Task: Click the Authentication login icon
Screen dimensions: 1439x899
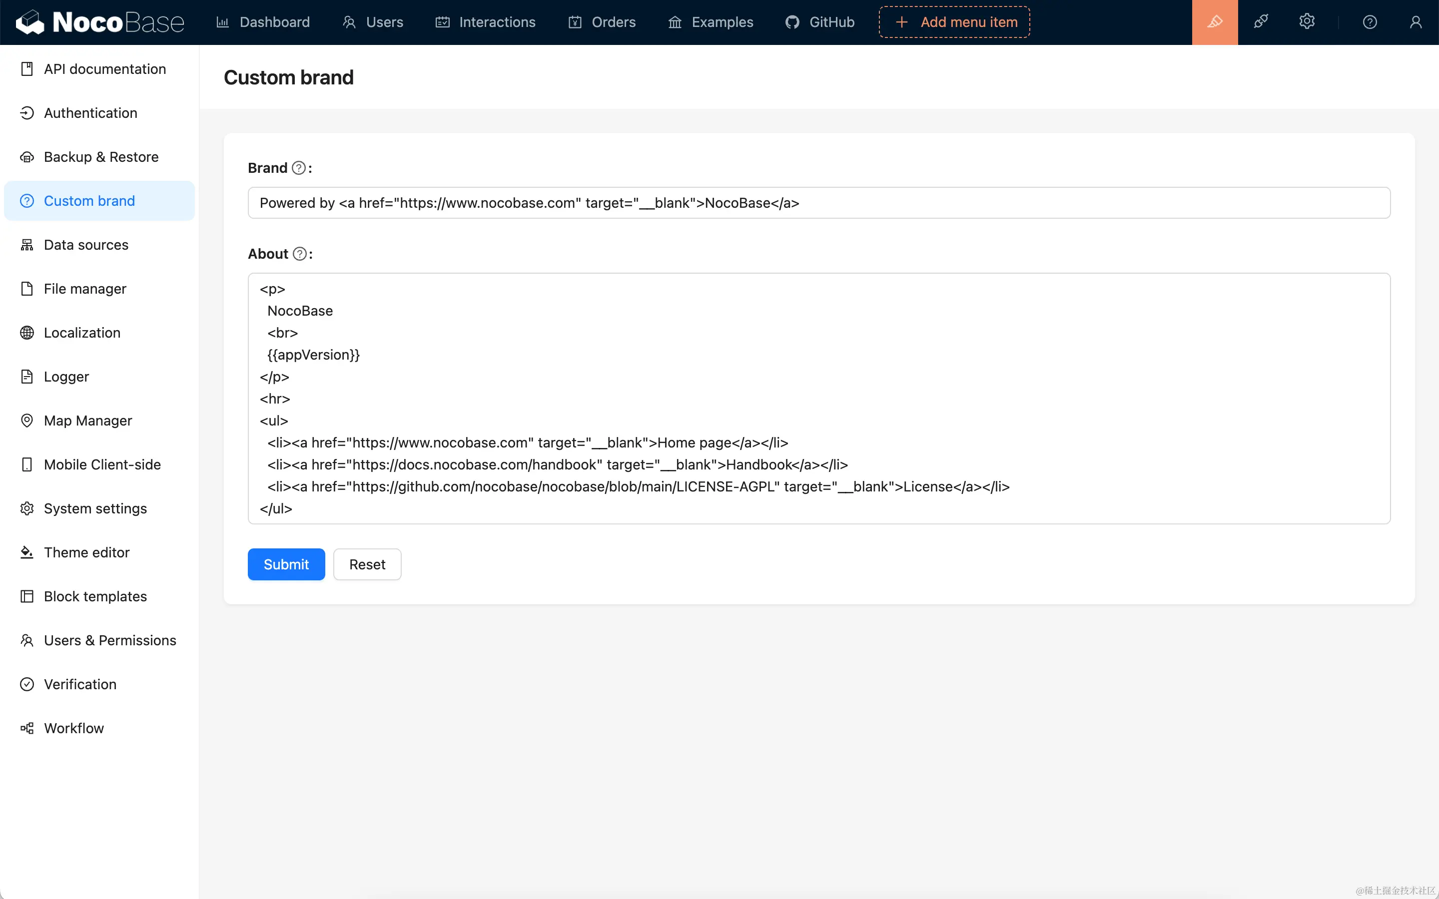Action: click(x=27, y=113)
